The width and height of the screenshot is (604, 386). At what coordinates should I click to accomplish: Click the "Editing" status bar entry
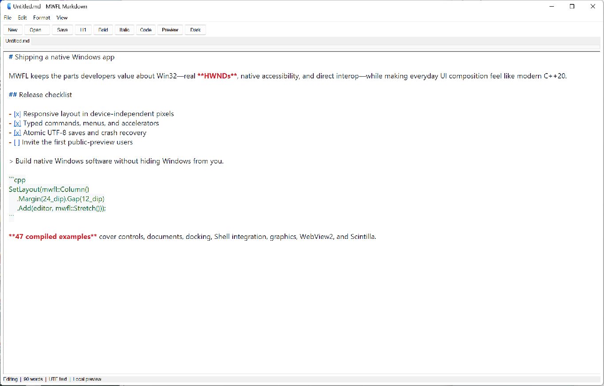(x=11, y=379)
